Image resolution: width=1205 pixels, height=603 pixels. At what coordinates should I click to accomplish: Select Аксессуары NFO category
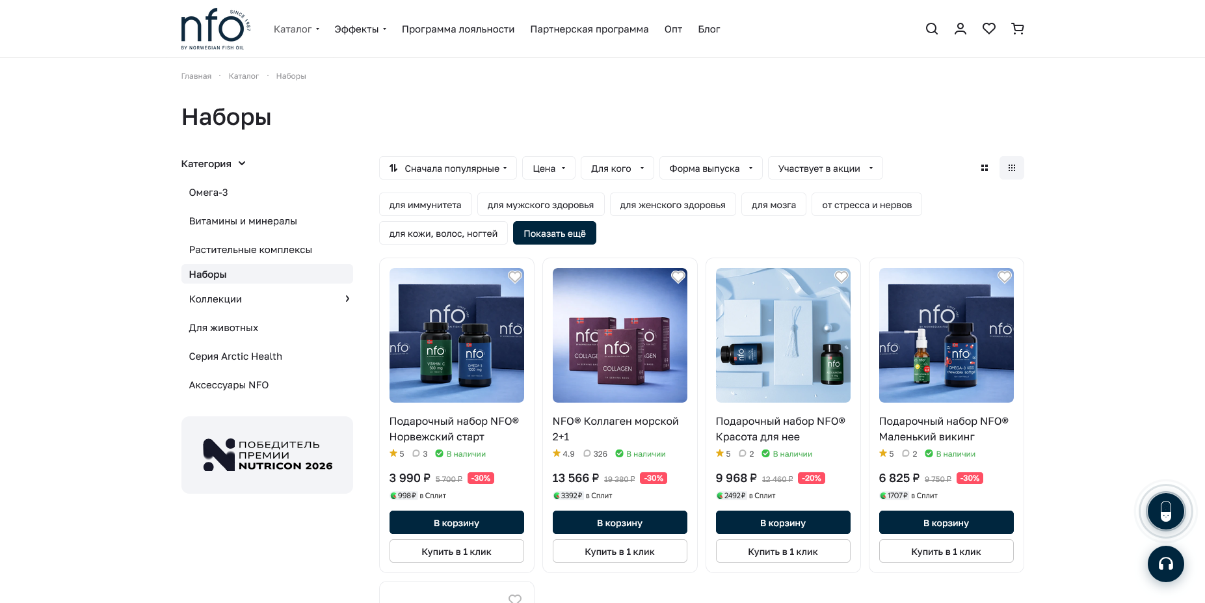pos(229,385)
